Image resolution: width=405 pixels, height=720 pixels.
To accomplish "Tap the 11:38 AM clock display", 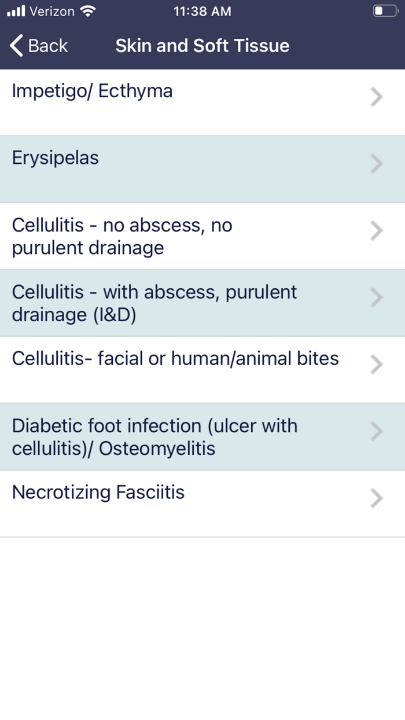I will [x=202, y=10].
